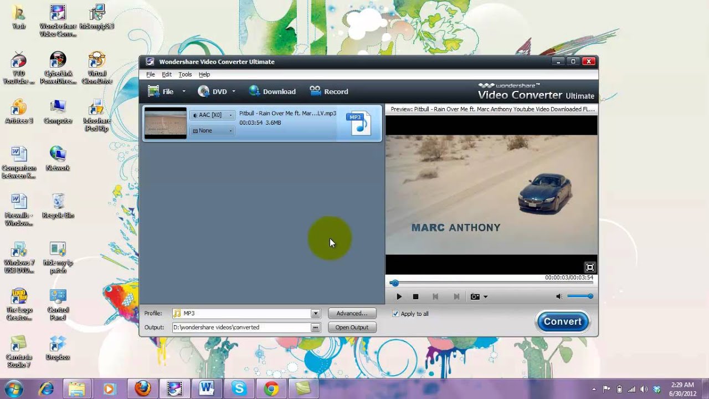Open The Logo Creator desktop icon
This screenshot has height=399, width=709.
(x=19, y=305)
